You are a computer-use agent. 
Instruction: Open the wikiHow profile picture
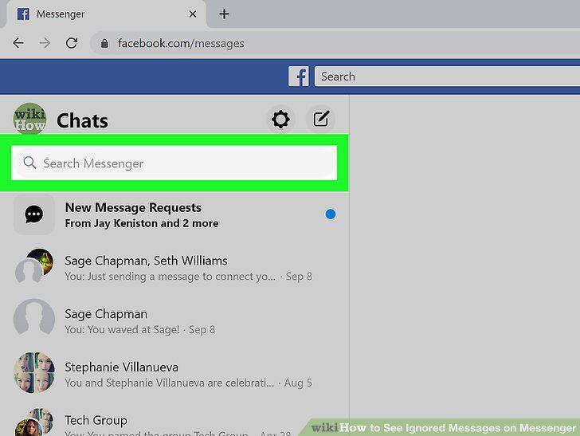(30, 119)
